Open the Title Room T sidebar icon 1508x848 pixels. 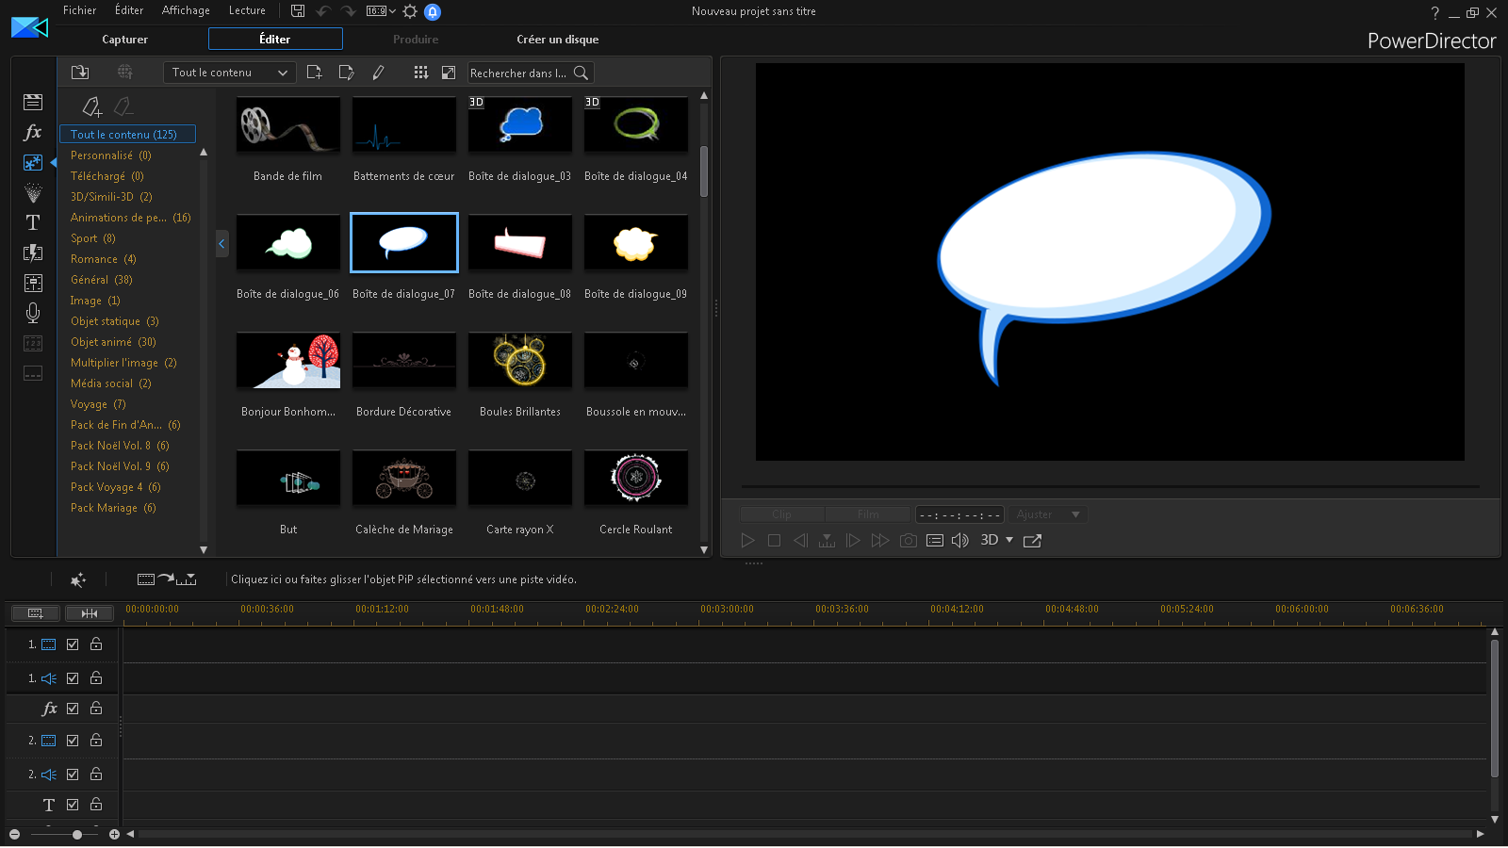point(33,222)
